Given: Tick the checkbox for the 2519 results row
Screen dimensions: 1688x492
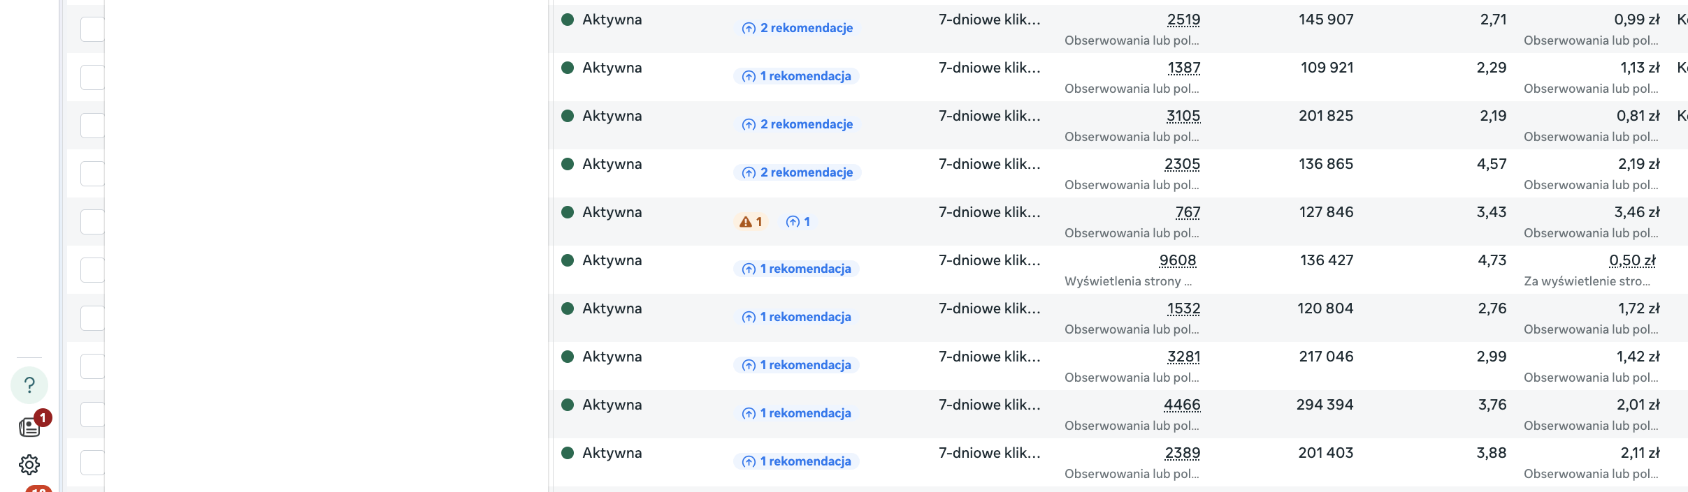Looking at the screenshot, I should pyautogui.click(x=92, y=29).
